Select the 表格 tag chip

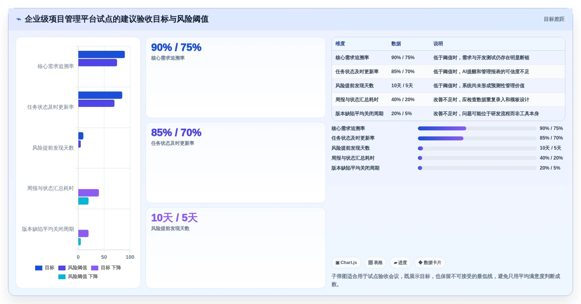tap(375, 263)
